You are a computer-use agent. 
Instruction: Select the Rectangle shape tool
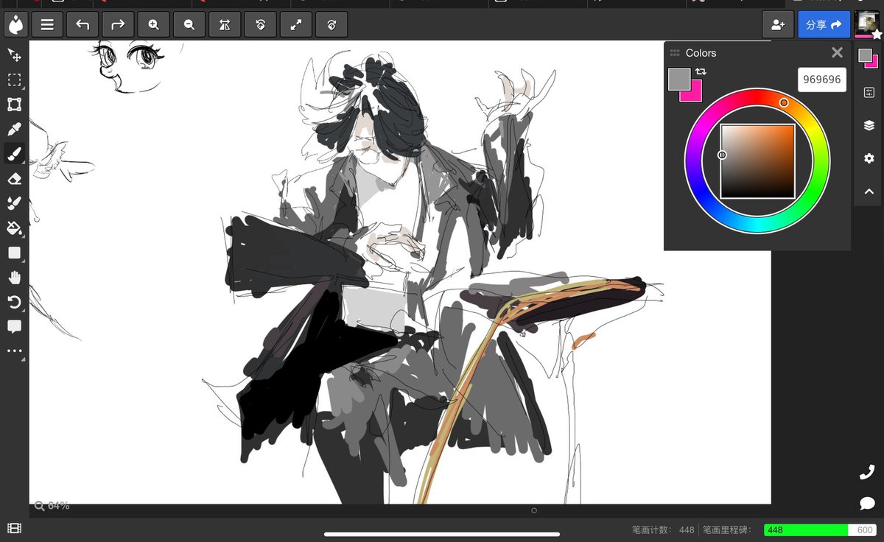click(x=14, y=253)
